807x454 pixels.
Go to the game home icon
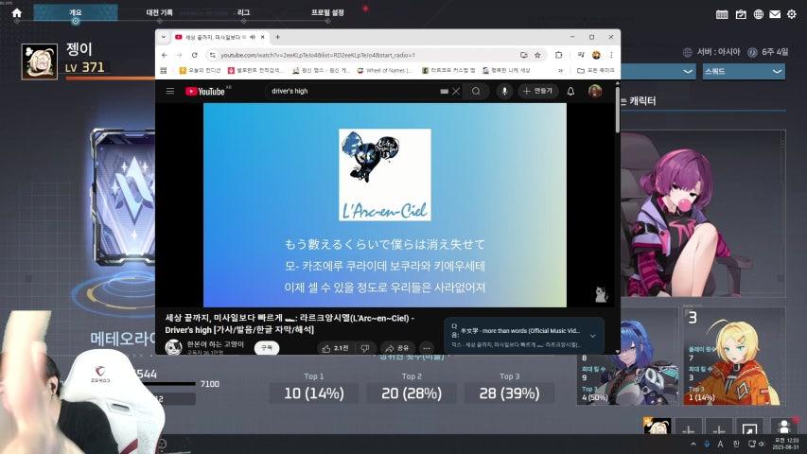16,13
